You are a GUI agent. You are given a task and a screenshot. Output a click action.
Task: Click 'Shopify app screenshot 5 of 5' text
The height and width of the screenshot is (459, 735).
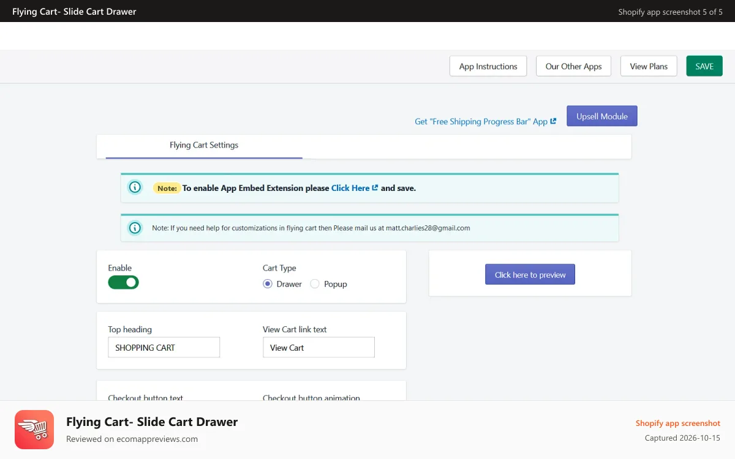pos(671,12)
